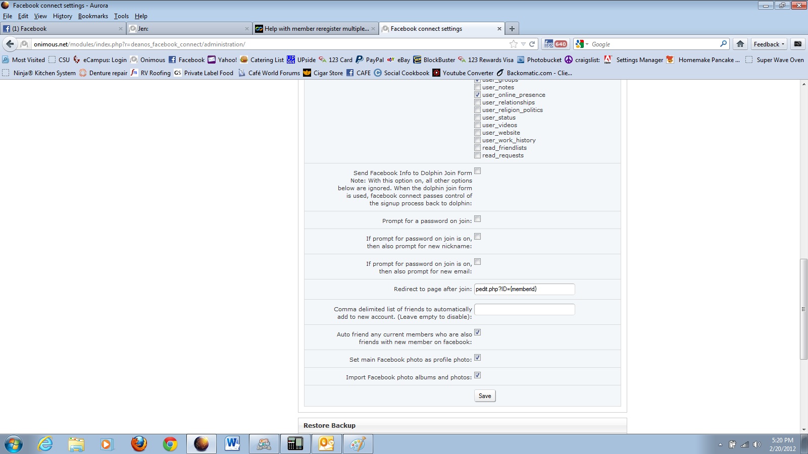This screenshot has width=808, height=454.
Task: Switch to the (1) Facebook tab
Action: click(x=63, y=29)
